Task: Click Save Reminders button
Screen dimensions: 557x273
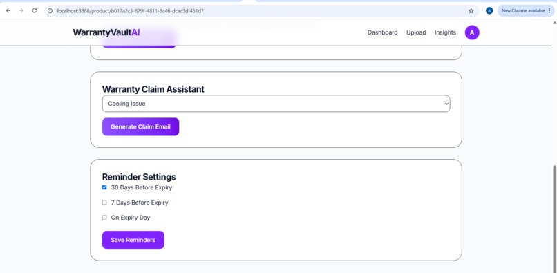Action: [x=133, y=240]
